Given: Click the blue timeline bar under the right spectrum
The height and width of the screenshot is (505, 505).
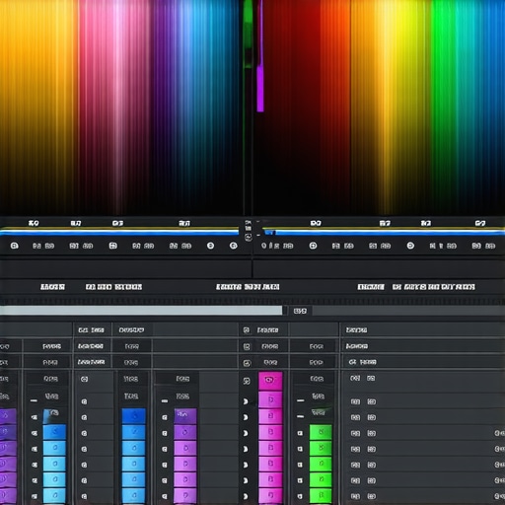Looking at the screenshot, I should pos(384,232).
